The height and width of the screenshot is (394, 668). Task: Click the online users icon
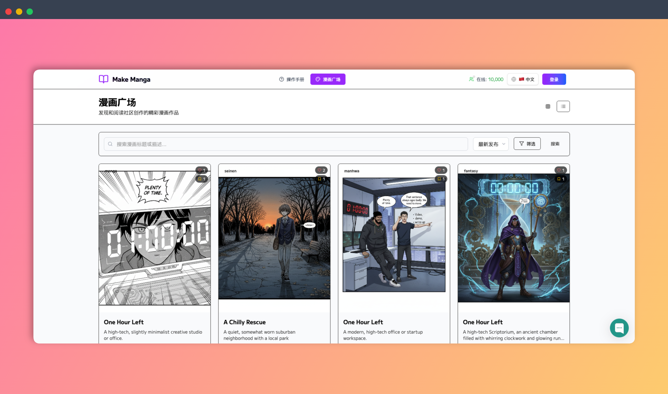point(471,79)
